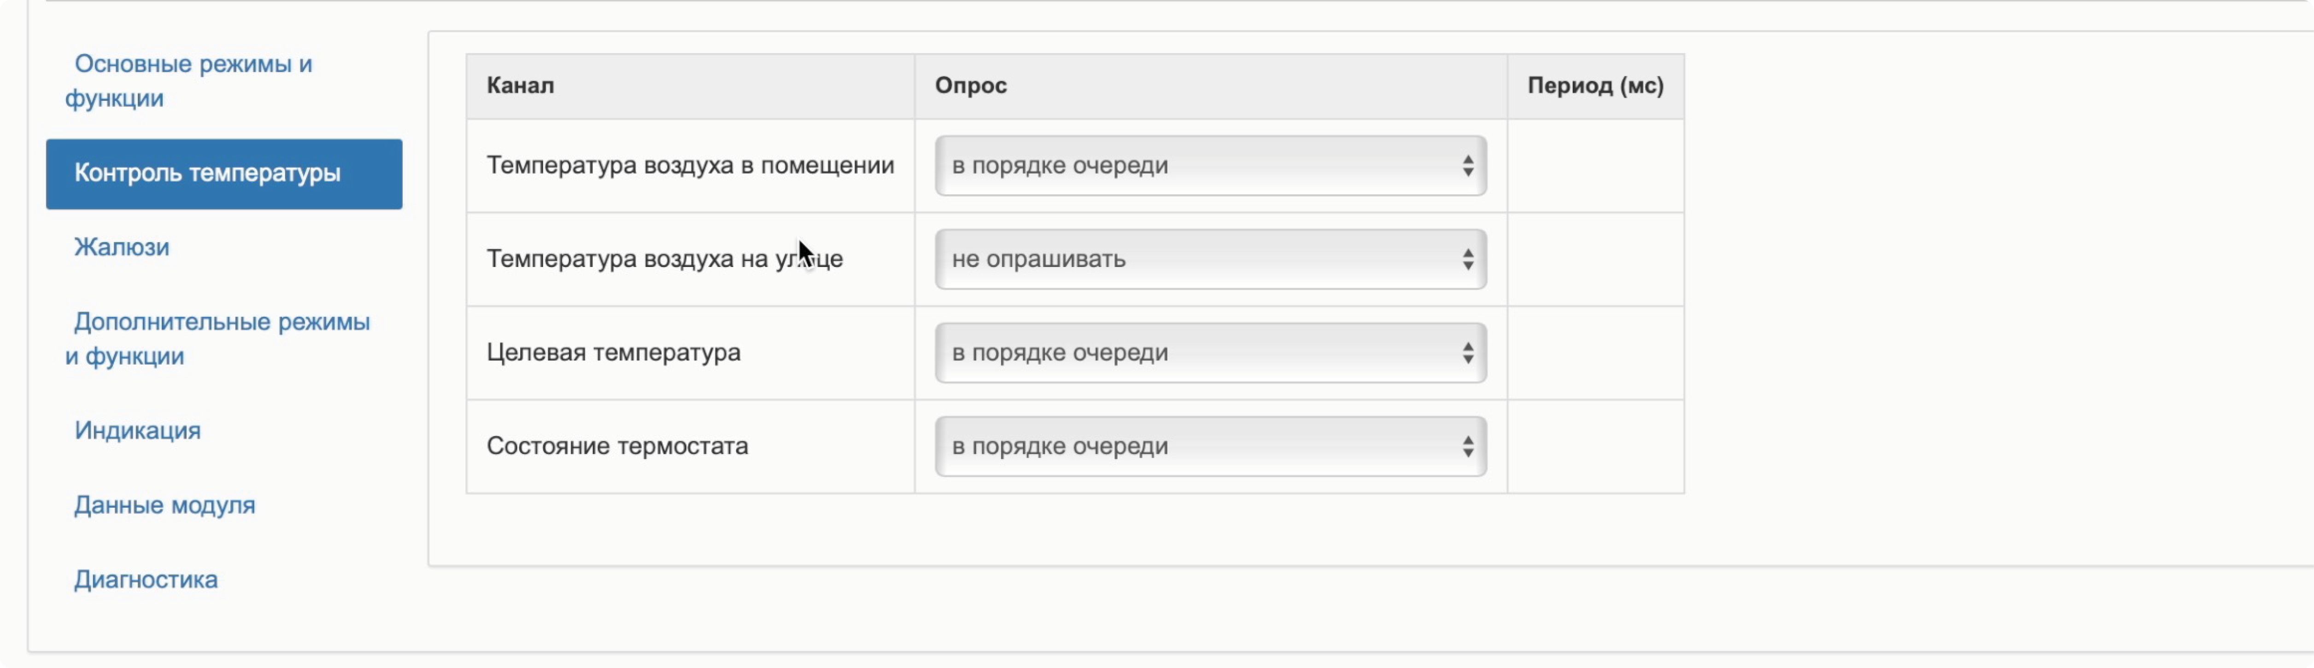Click the Период (мс) column header
The image size is (2314, 668).
[1594, 86]
